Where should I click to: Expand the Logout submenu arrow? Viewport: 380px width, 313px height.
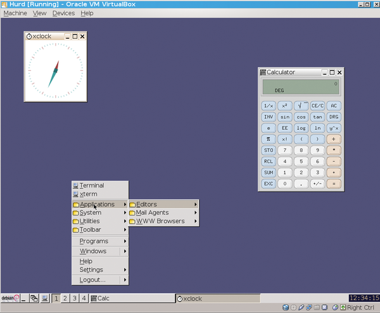(125, 280)
